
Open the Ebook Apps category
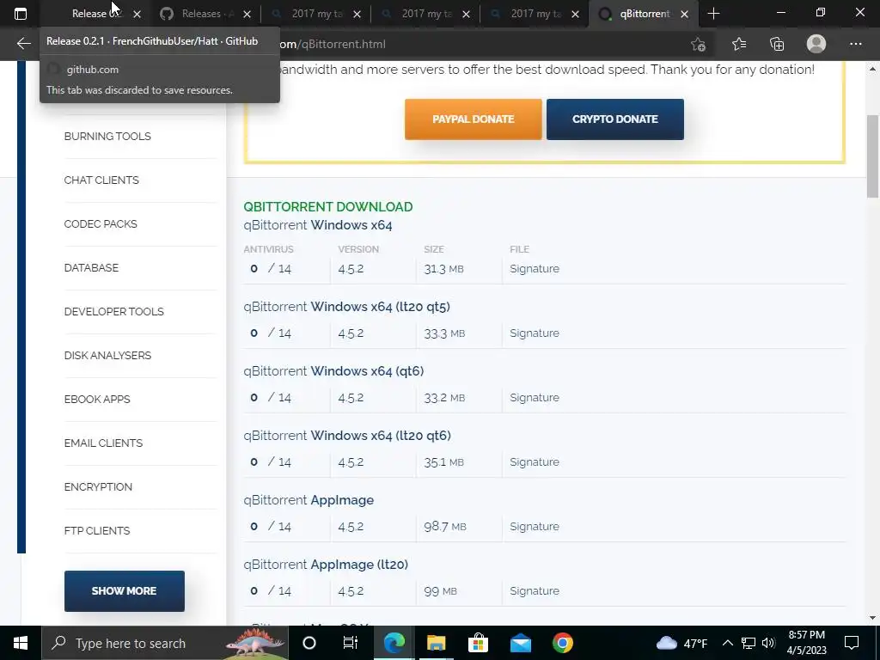(x=97, y=399)
